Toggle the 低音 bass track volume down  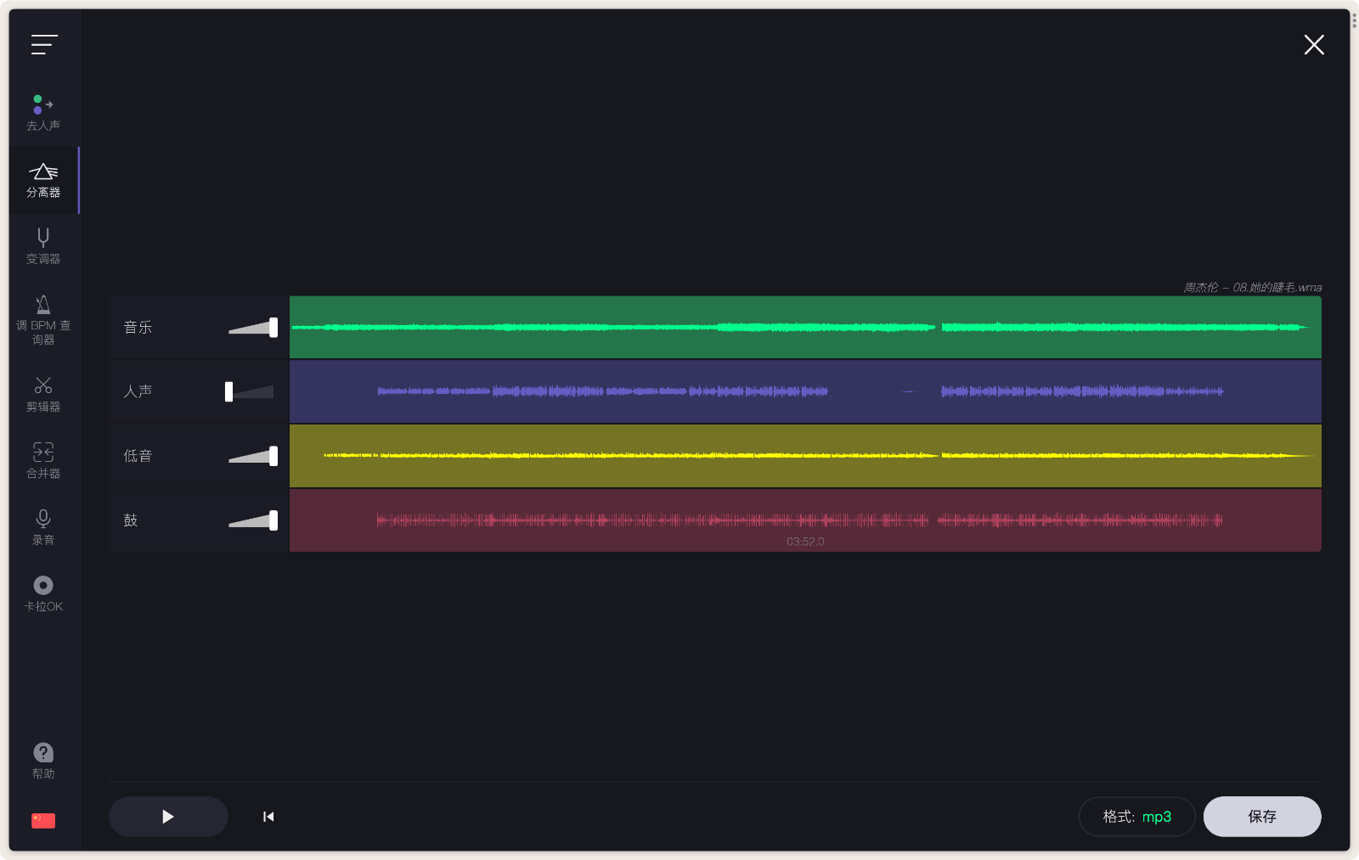[x=251, y=456]
